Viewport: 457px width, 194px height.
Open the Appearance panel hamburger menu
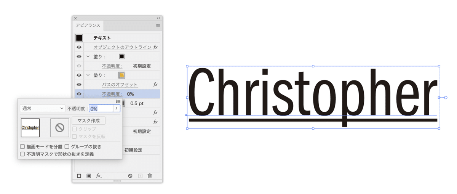coord(158,26)
